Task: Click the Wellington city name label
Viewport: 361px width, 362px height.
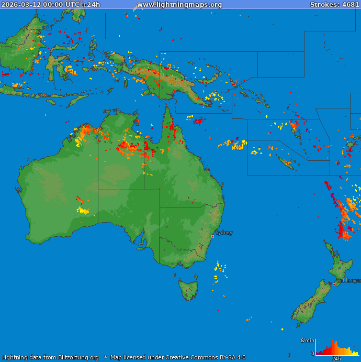Action: (348, 281)
